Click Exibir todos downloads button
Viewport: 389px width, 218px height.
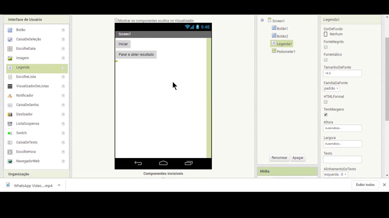click(365, 185)
